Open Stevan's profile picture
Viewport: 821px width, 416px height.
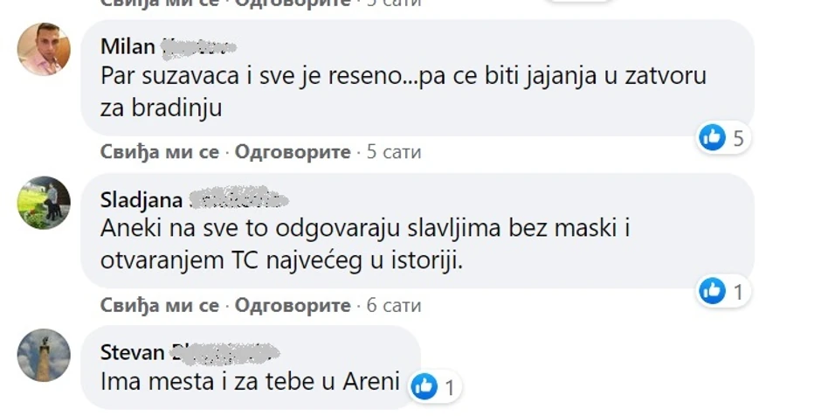pyautogui.click(x=44, y=355)
